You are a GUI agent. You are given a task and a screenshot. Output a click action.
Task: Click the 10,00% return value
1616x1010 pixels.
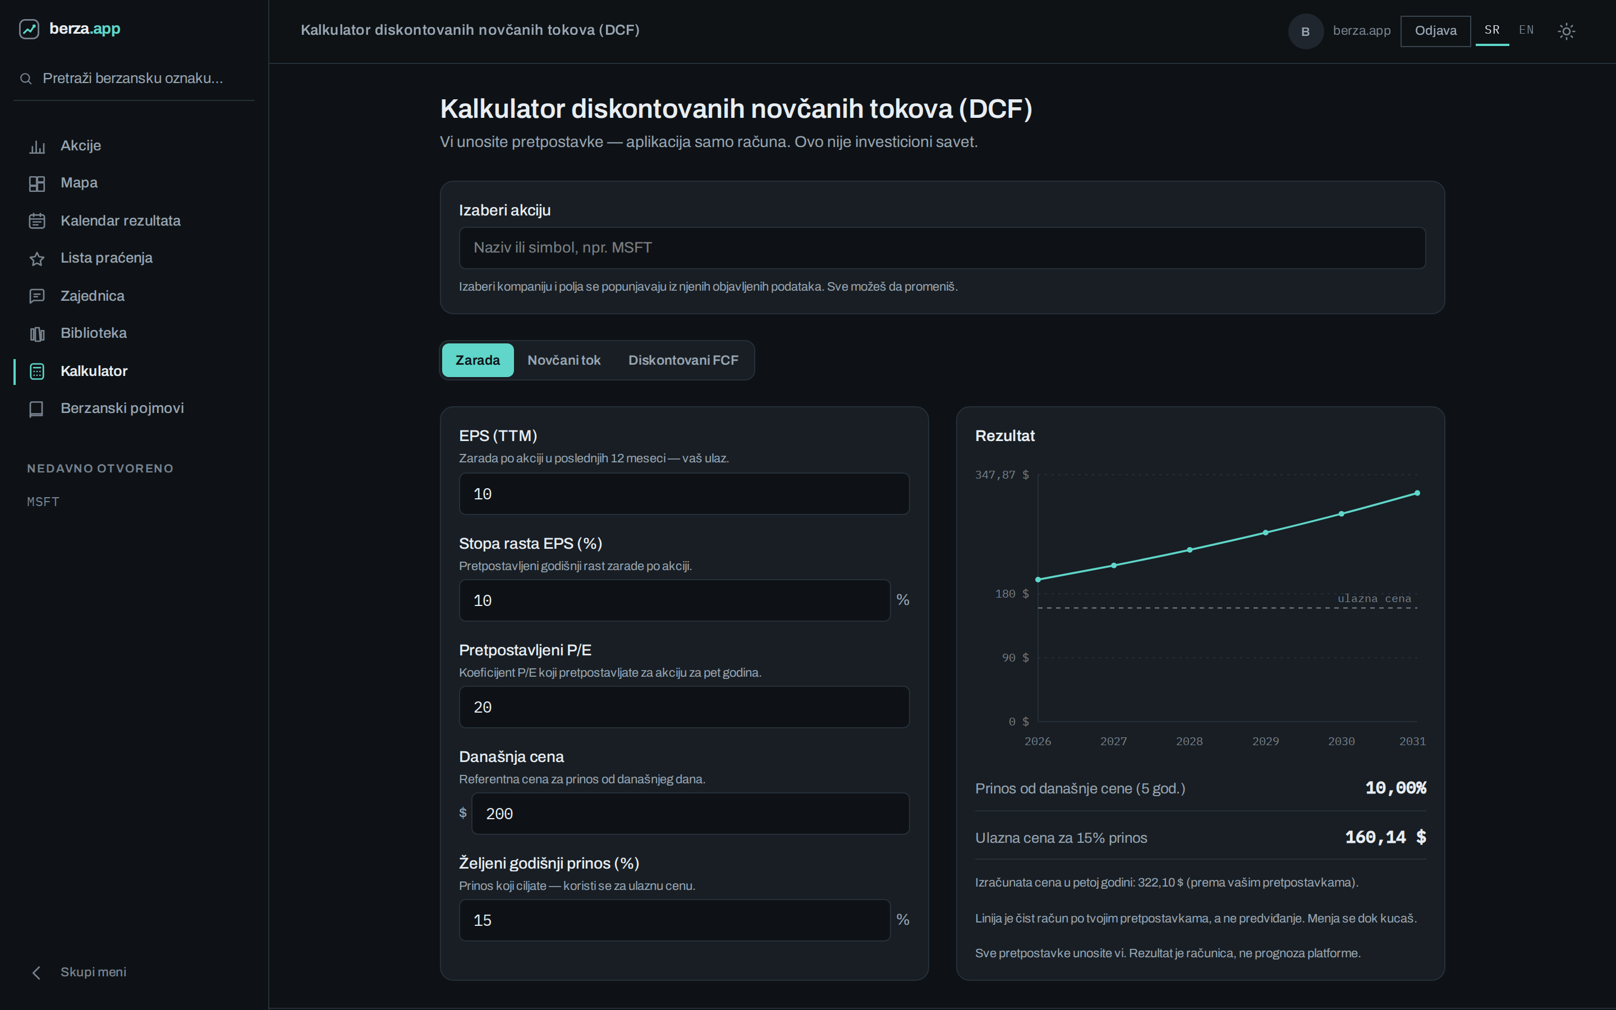coord(1395,788)
